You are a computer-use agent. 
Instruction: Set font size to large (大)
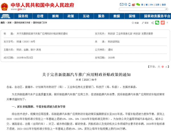[159, 66]
